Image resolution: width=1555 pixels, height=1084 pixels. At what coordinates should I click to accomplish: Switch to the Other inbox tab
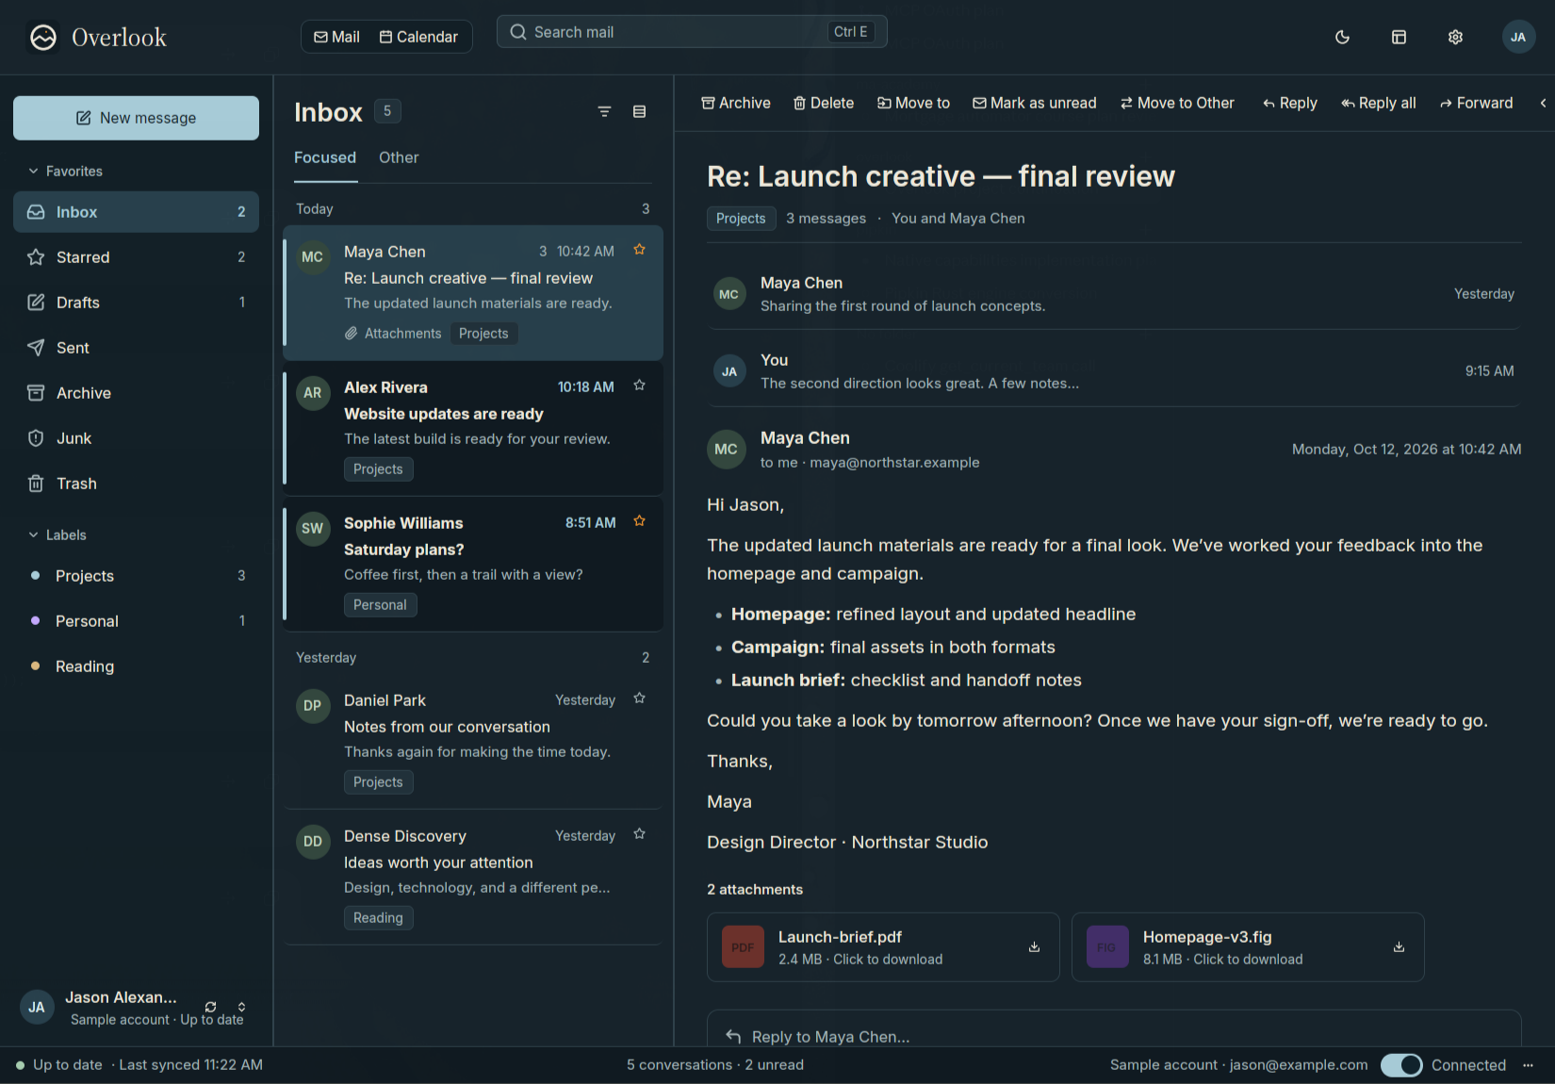click(x=399, y=157)
